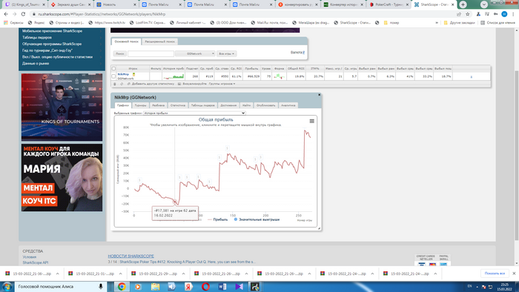Open Opera browser from the taskbar
Image resolution: width=519 pixels, height=292 pixels.
205,287
